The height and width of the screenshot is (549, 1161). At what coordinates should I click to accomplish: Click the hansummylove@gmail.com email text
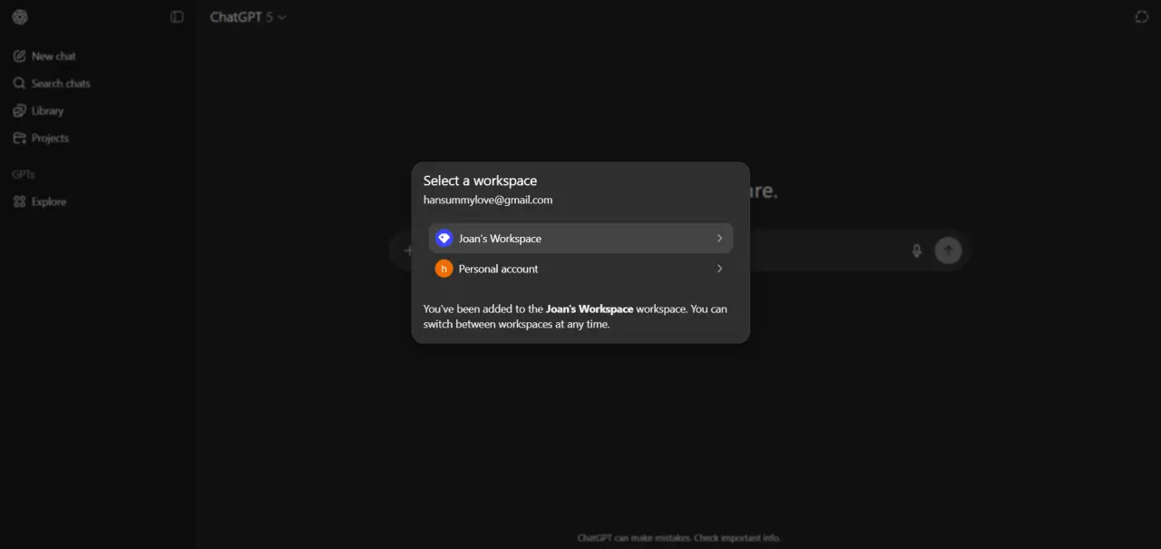click(488, 200)
